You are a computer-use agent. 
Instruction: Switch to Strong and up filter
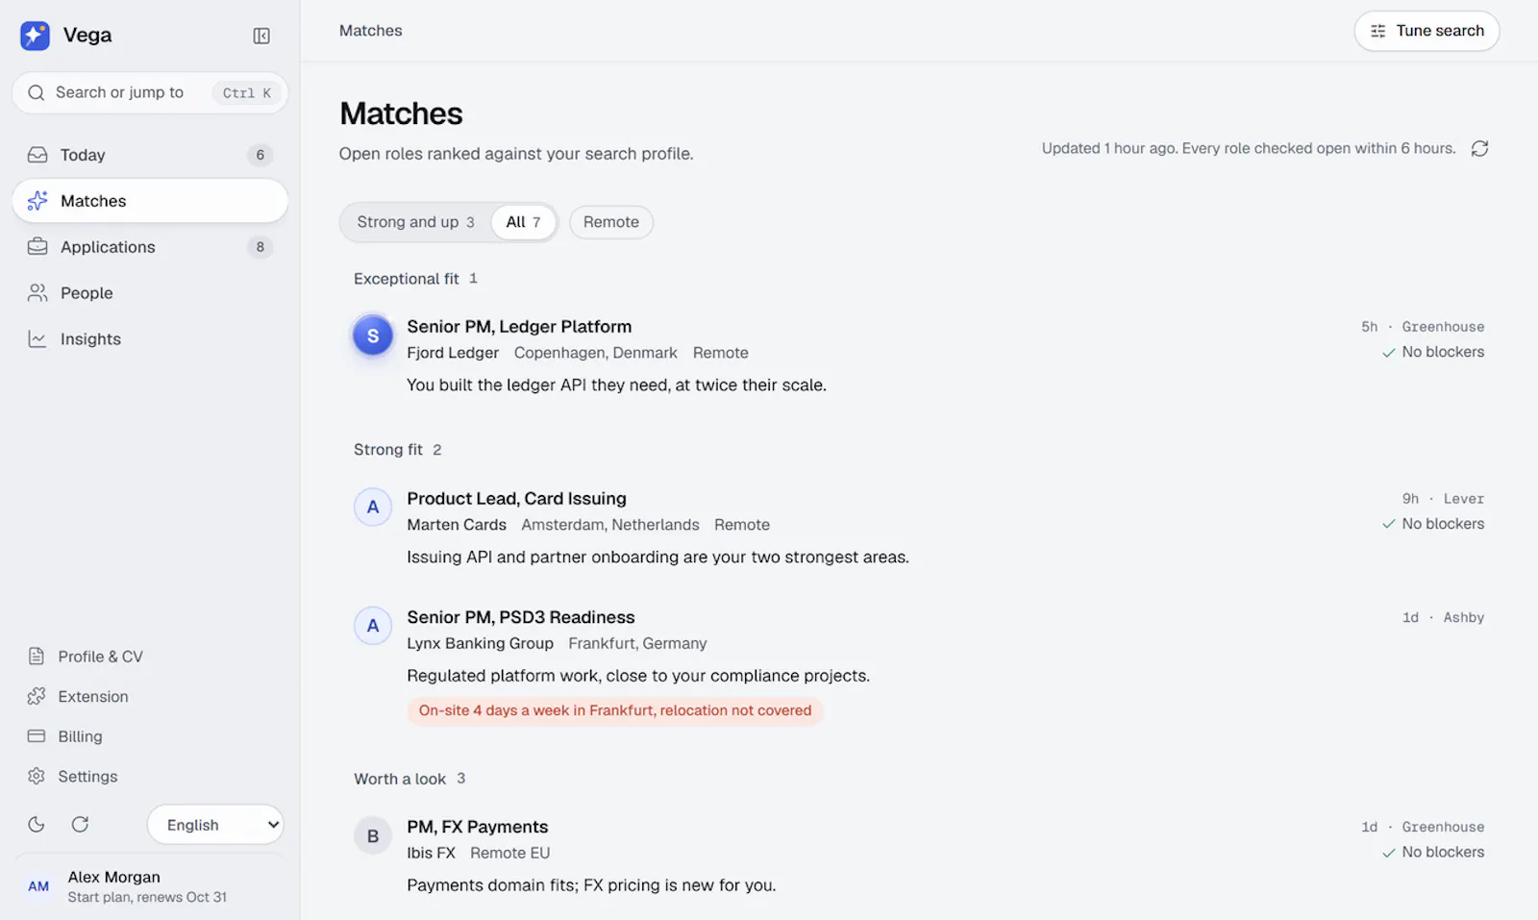415,222
